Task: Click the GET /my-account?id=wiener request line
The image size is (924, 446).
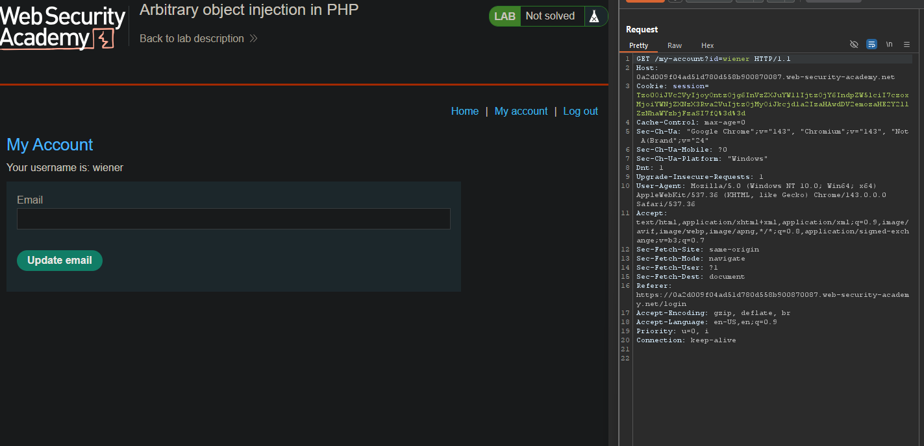Action: (x=713, y=59)
